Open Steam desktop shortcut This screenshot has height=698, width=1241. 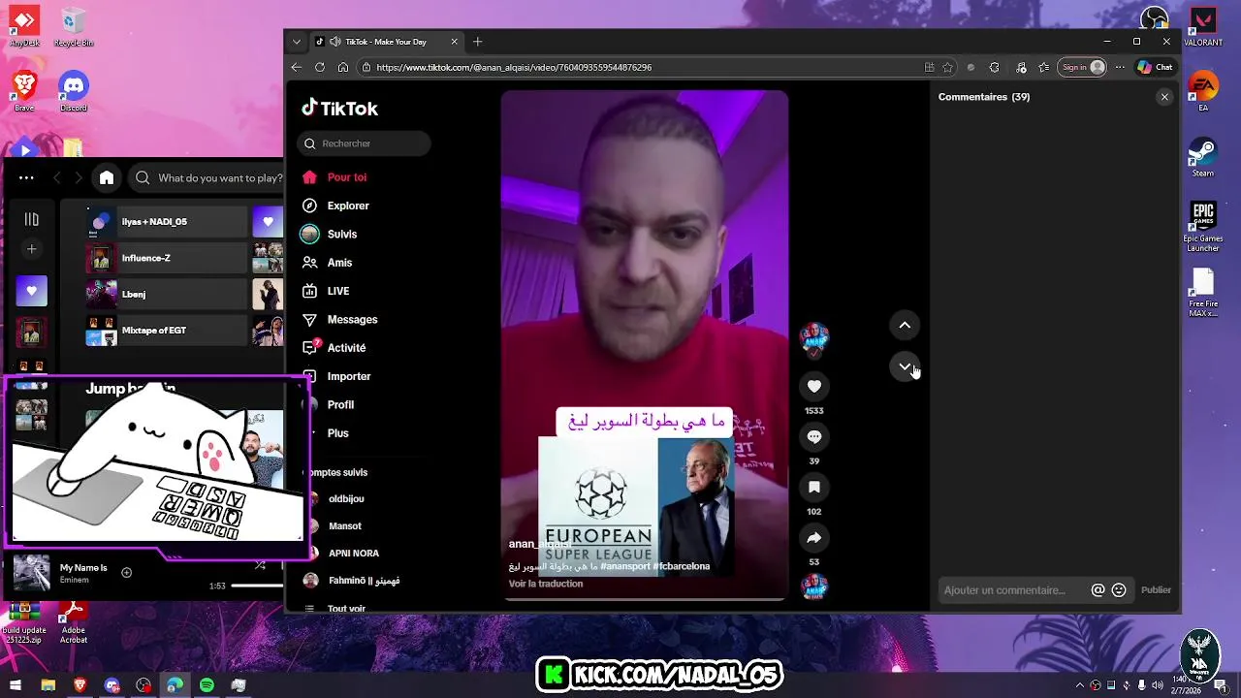(x=1203, y=157)
